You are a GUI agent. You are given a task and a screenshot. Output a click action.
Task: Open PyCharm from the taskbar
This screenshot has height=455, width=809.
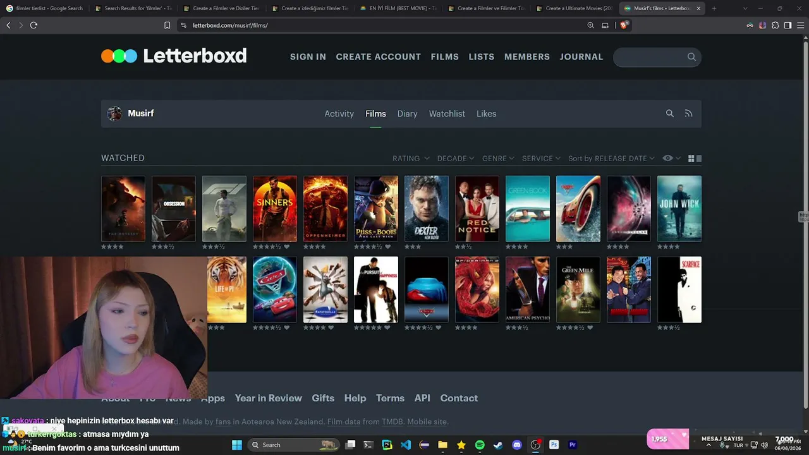pyautogui.click(x=387, y=445)
